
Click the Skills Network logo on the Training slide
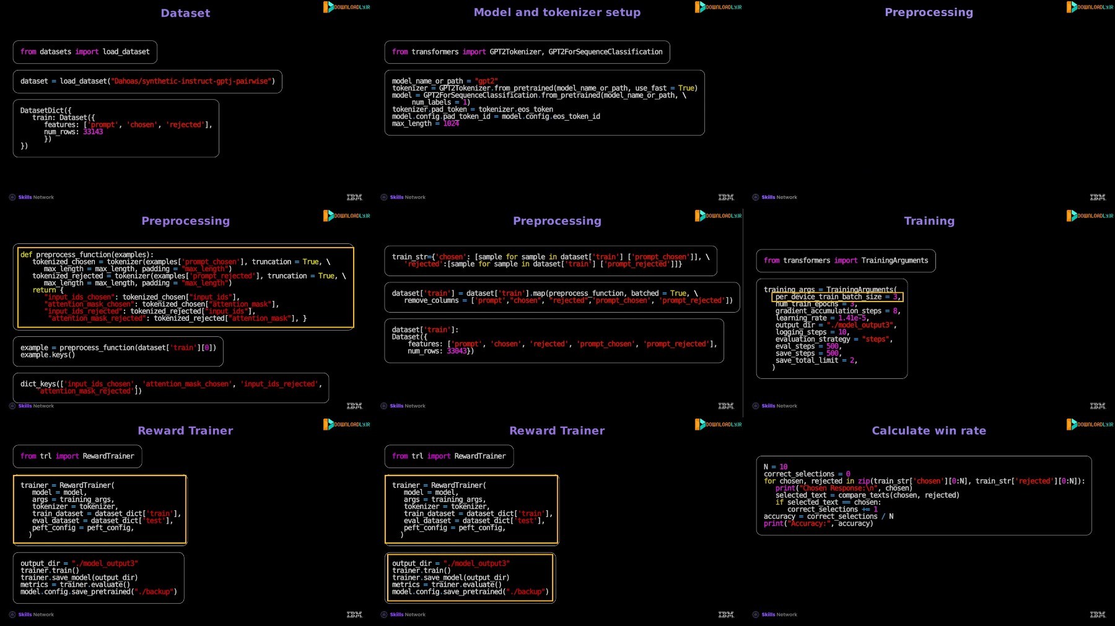[775, 406]
